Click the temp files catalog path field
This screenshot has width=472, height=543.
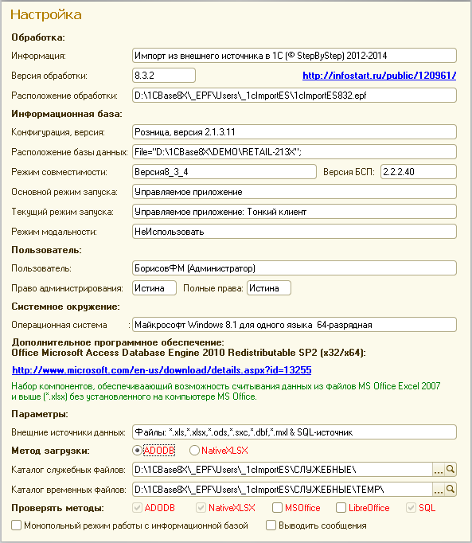[x=283, y=490]
